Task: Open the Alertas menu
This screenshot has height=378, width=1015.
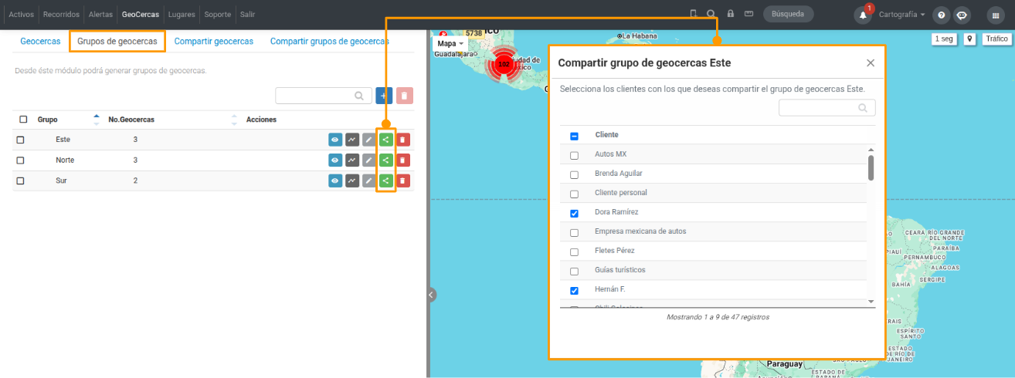Action: click(x=100, y=15)
